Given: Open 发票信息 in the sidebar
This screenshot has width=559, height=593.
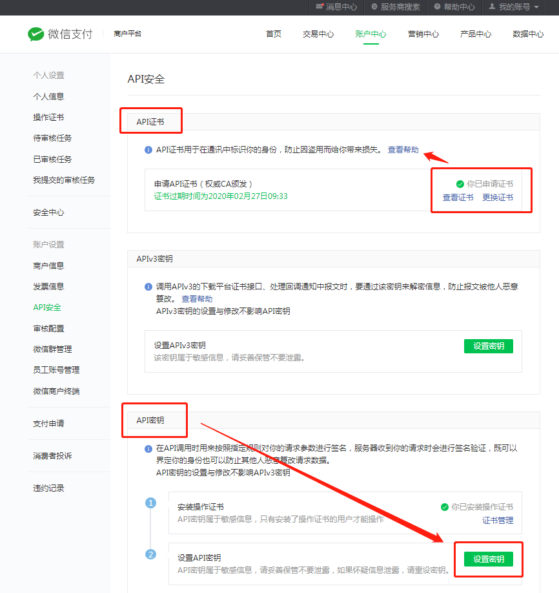Looking at the screenshot, I should (48, 287).
